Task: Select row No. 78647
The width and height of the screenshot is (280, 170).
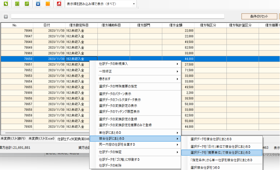Action: click(140, 36)
